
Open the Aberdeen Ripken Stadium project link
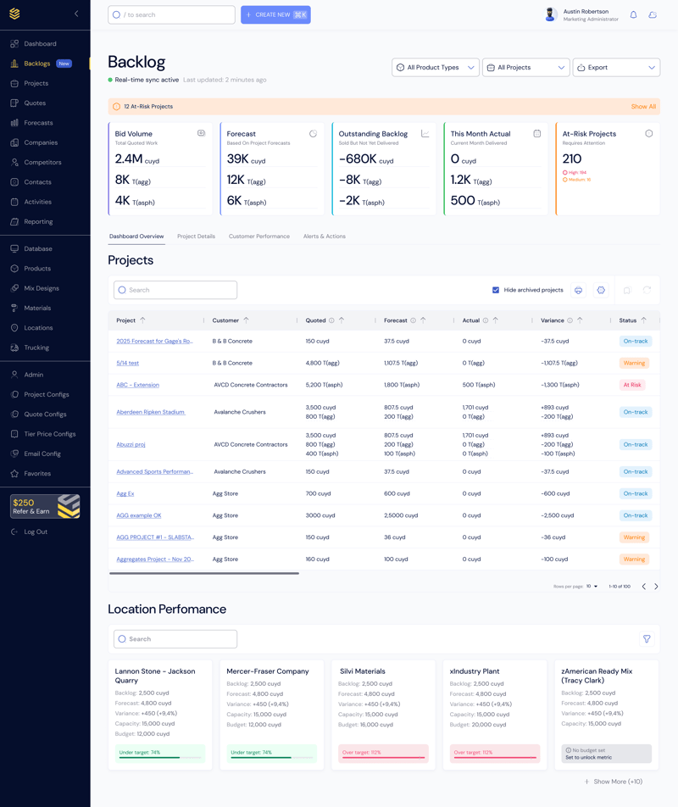[x=150, y=412]
